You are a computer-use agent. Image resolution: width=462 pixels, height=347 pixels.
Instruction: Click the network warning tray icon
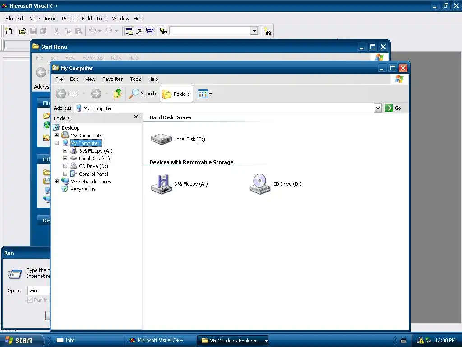point(420,341)
